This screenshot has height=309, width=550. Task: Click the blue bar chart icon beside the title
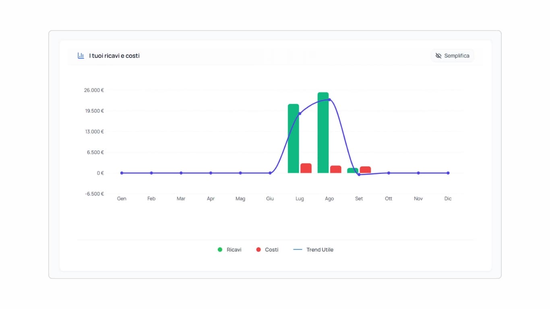pos(81,56)
